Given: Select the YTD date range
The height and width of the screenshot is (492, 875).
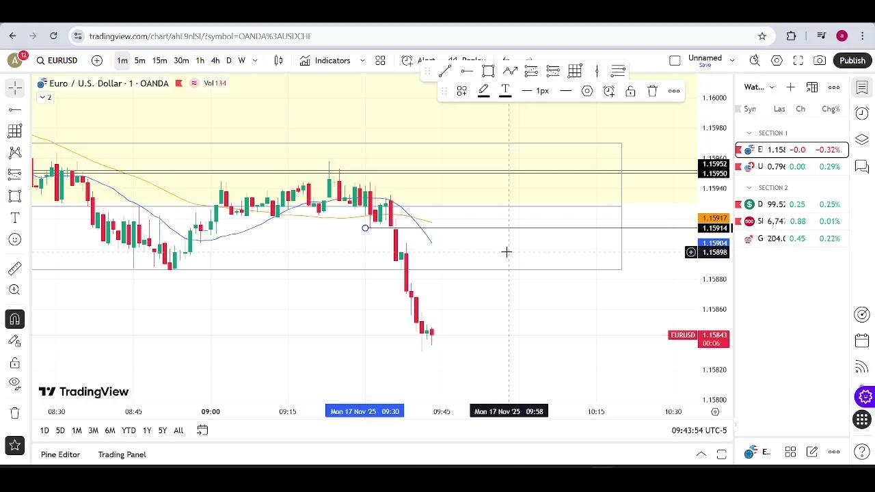Looking at the screenshot, I should point(129,430).
